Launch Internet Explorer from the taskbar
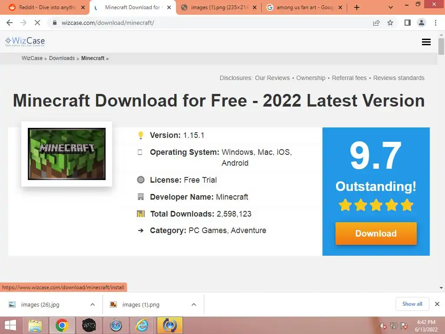This screenshot has width=445, height=334. [x=142, y=325]
